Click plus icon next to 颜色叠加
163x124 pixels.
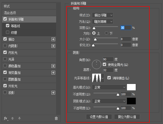click(x=53, y=66)
